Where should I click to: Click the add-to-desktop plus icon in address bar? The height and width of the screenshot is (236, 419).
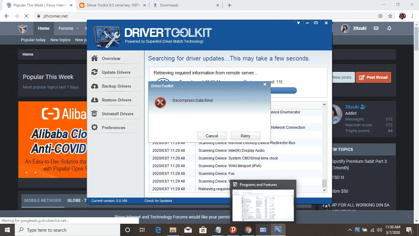(380, 16)
